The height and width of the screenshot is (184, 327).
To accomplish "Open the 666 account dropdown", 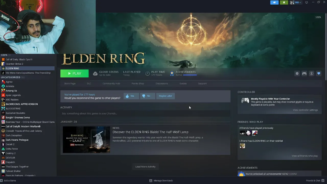I will 298,2.
